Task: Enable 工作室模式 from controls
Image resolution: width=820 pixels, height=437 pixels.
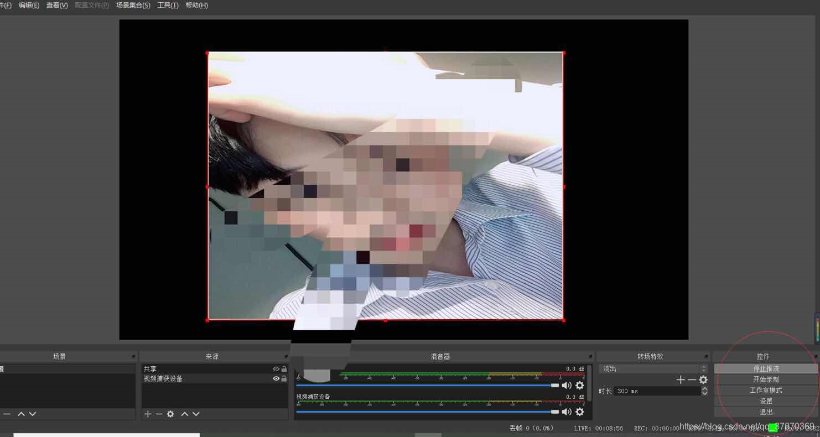Action: point(766,391)
